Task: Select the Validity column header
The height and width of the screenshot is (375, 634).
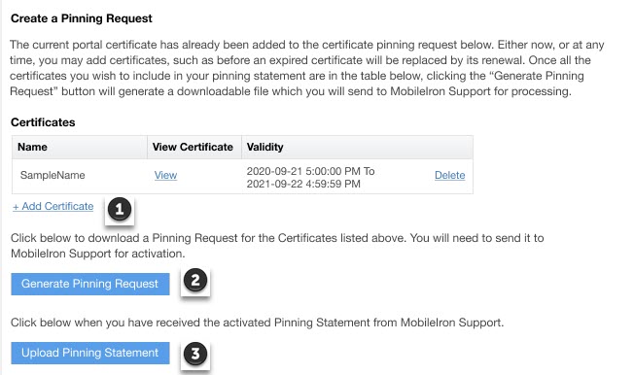Action: click(357, 147)
